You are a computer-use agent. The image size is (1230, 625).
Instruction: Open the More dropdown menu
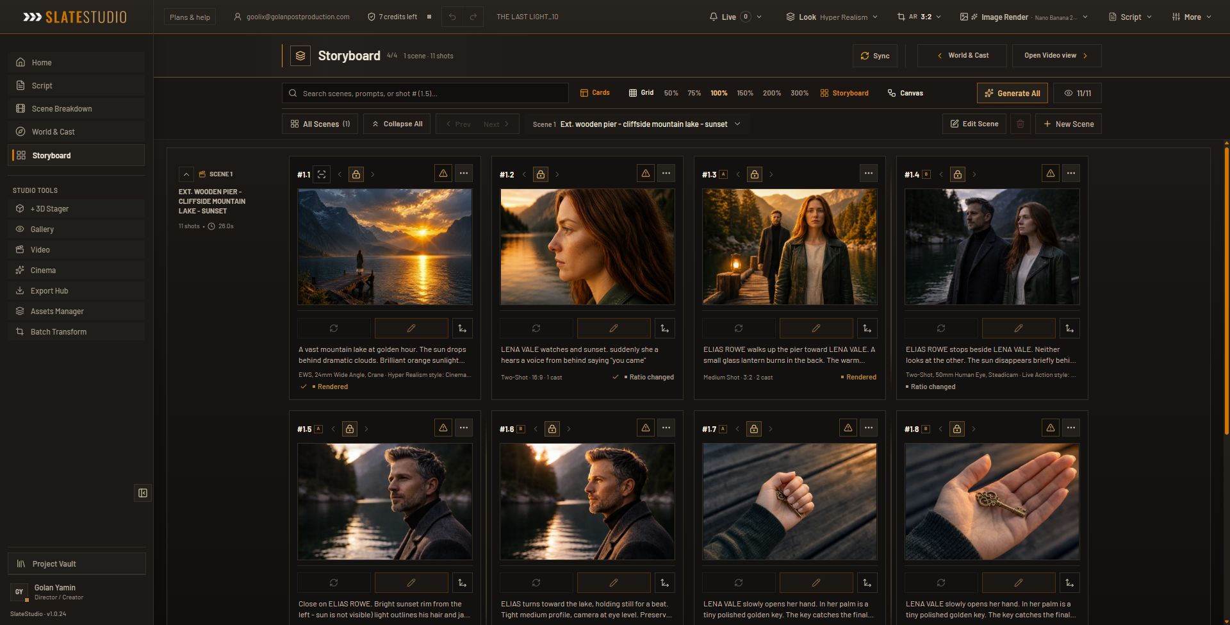(1192, 17)
